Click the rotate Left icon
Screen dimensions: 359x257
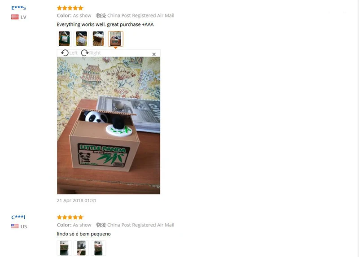(65, 53)
